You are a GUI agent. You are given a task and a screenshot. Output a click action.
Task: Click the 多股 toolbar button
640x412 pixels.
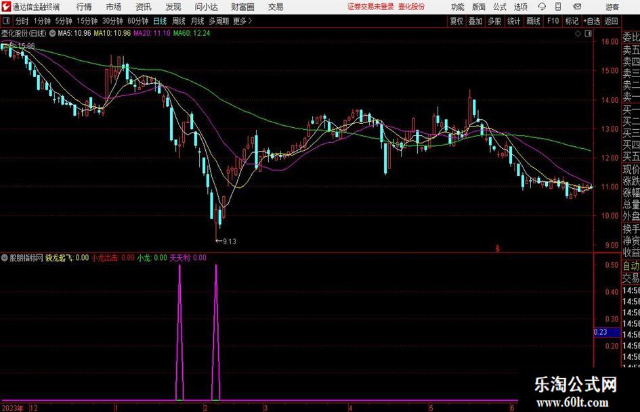pyautogui.click(x=494, y=21)
